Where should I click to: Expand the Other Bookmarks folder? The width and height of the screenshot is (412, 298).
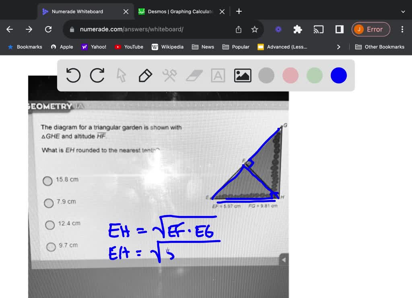click(x=380, y=47)
